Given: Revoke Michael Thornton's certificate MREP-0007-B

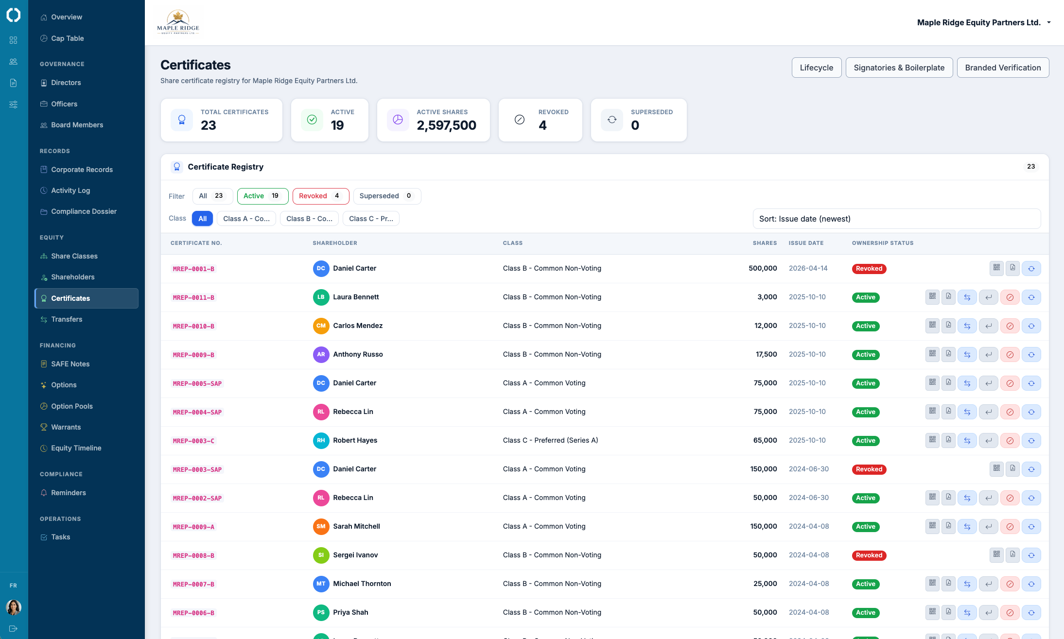Looking at the screenshot, I should (1010, 584).
